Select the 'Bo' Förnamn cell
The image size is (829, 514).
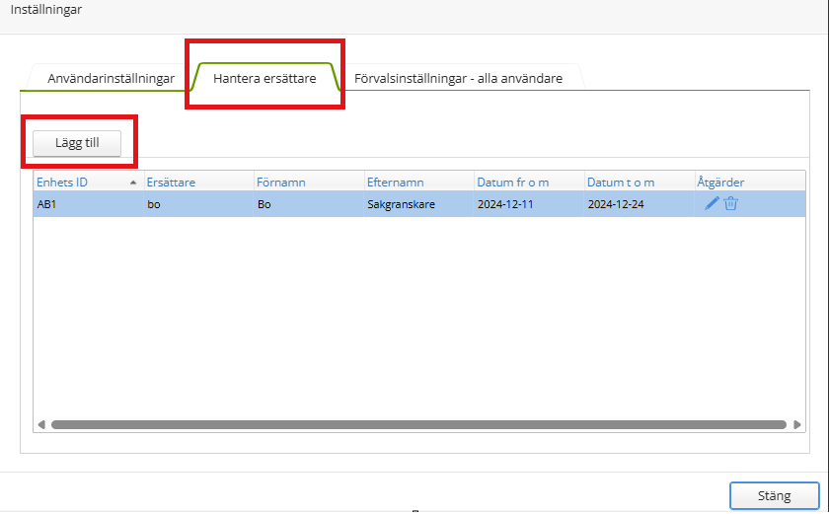point(309,204)
